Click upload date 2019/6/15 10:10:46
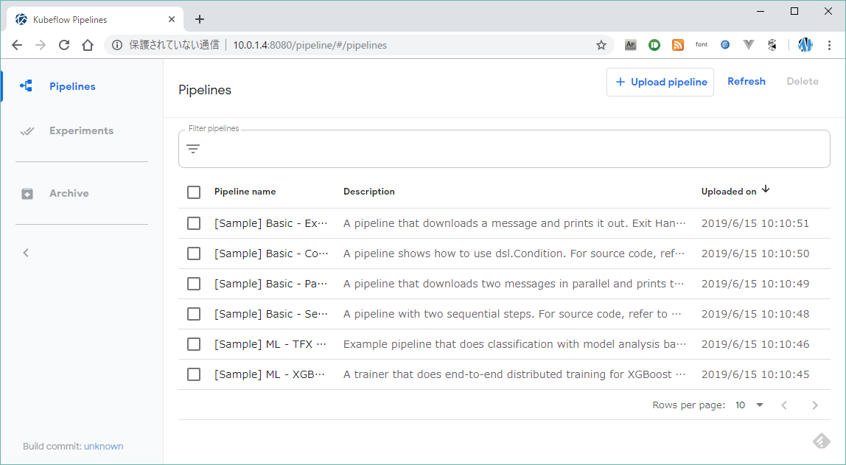Screen dimensions: 846x465 755,344
